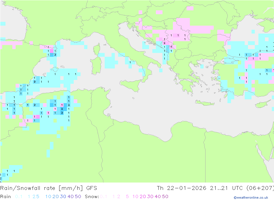274x200 pixels.
Task: Select the Snow 5 legend color value
Action: 127,196
